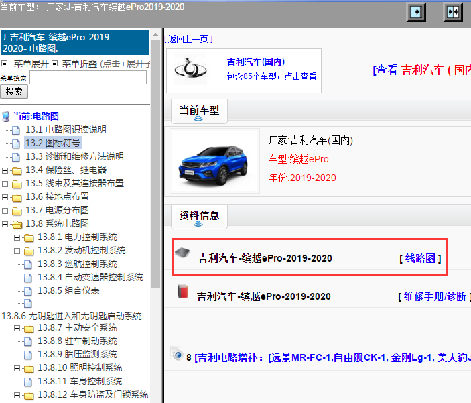Viewport: 471px width, 403px height.
Task: Click the swirl icon before 吉利电路增补
Action: click(x=177, y=353)
